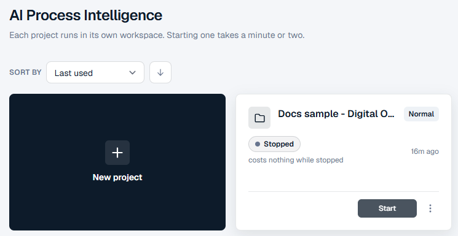Click the Stopped status pill

tap(274, 144)
